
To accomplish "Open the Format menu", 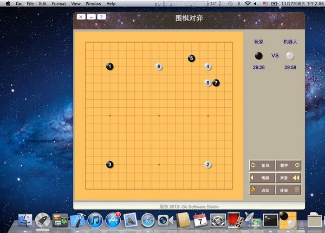I will point(59,4).
